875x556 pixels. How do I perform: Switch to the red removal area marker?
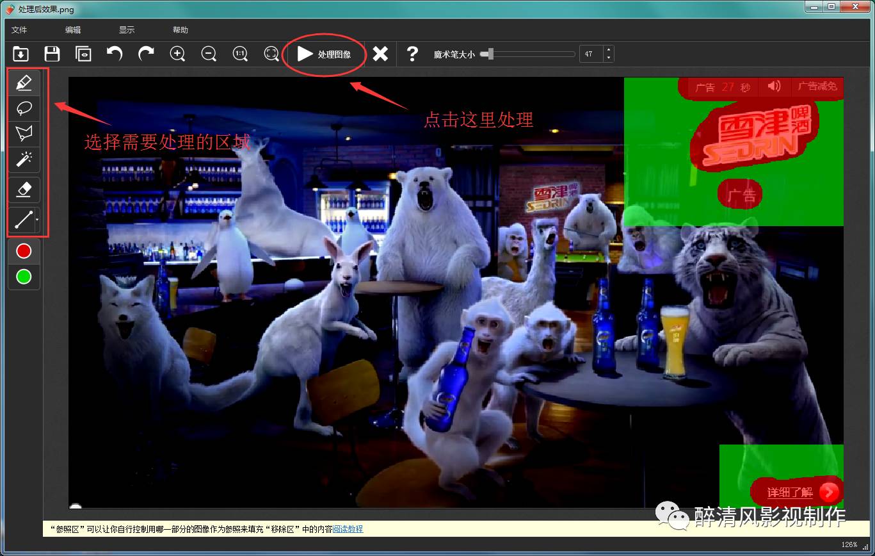tap(24, 251)
